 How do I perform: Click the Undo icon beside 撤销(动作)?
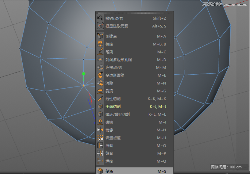[x=100, y=18]
